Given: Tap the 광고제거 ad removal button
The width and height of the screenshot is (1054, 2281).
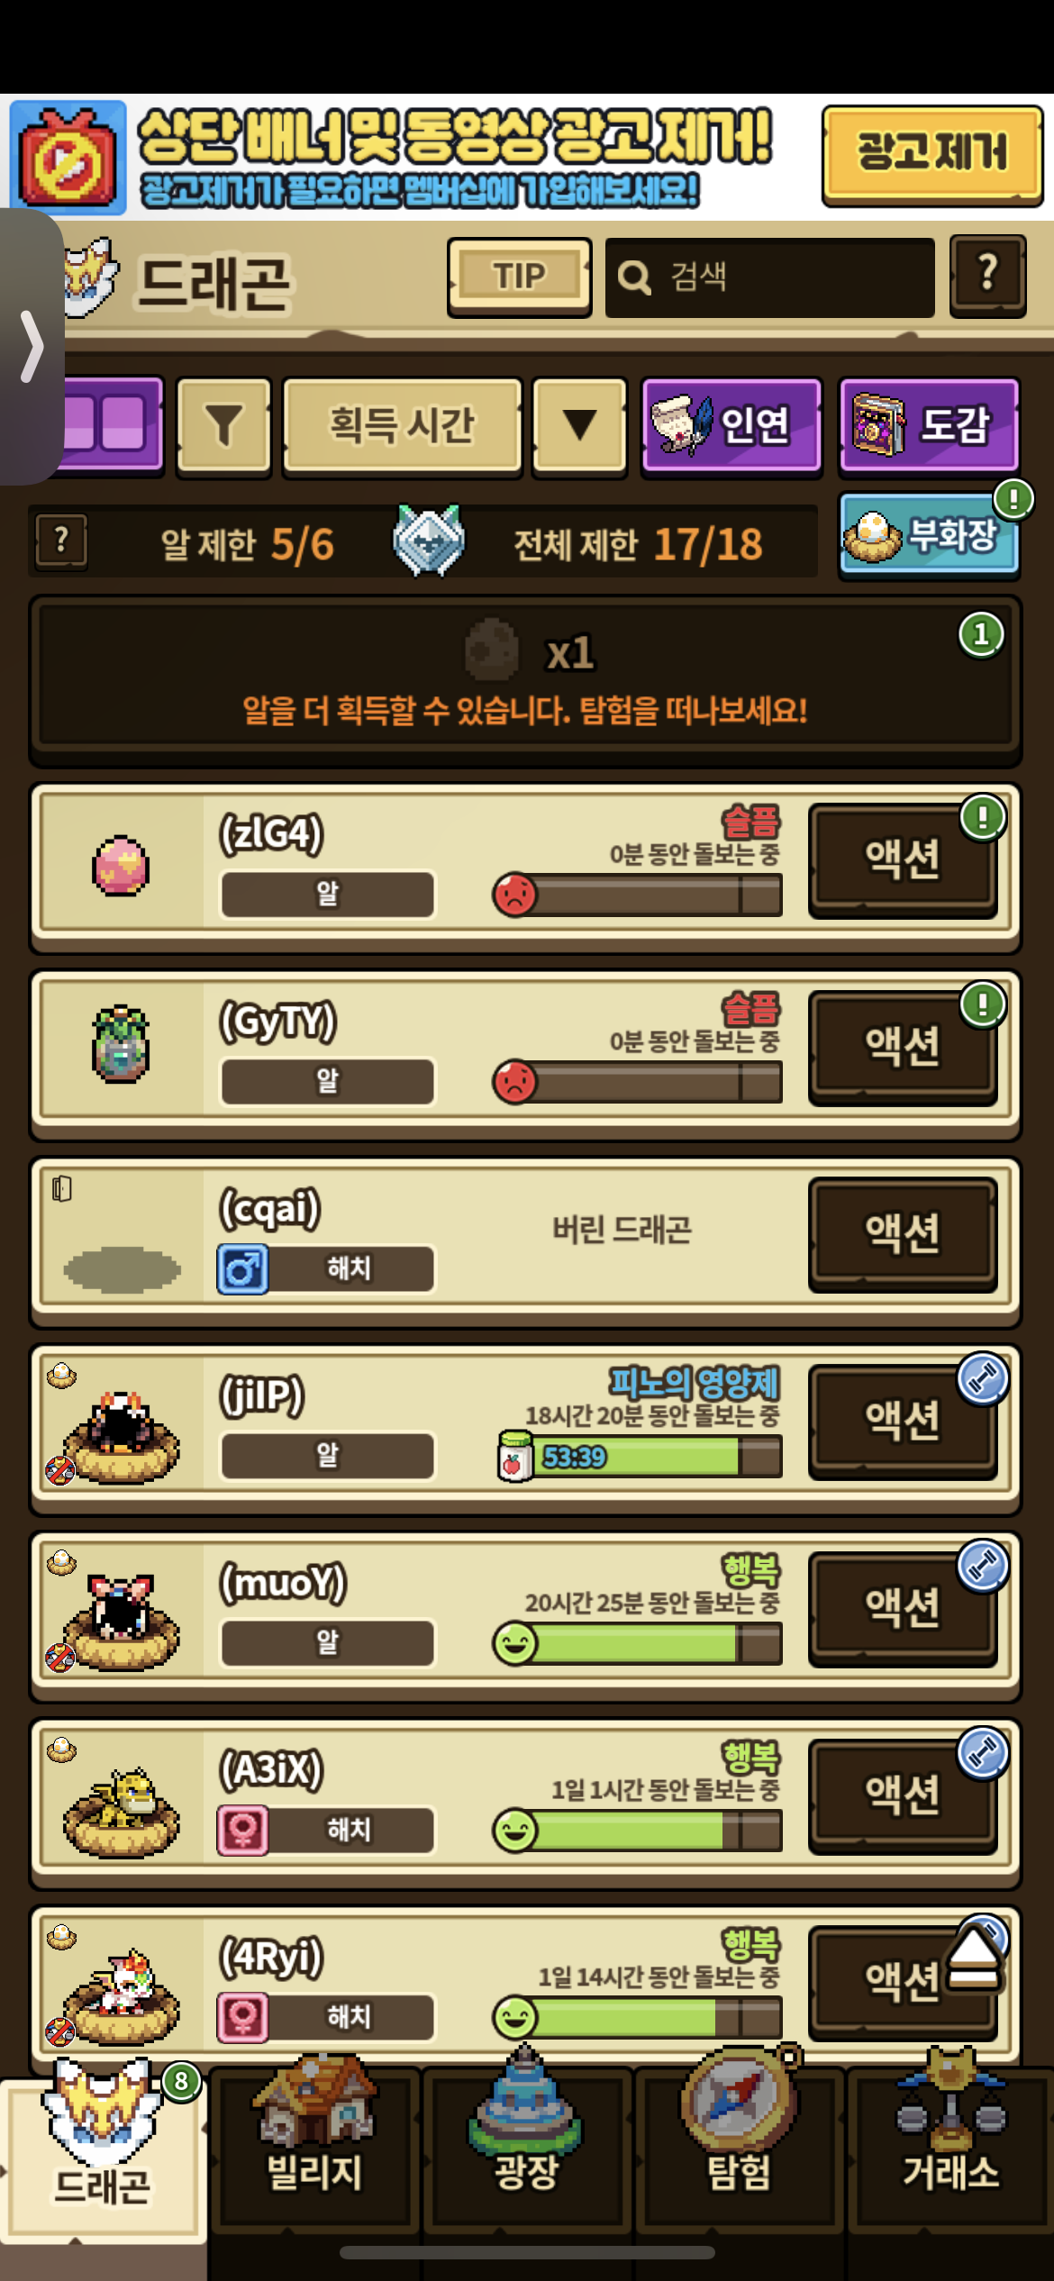Looking at the screenshot, I should 931,155.
